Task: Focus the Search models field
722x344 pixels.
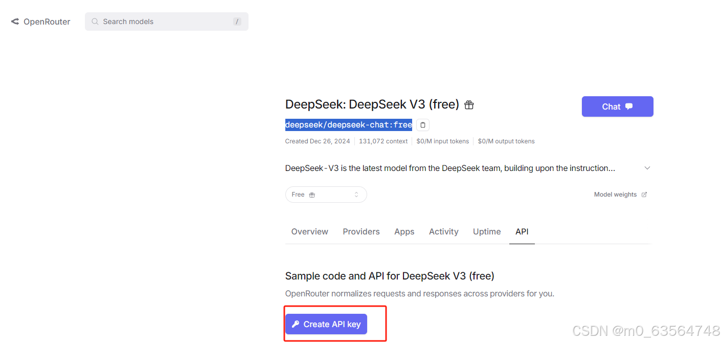Action: pyautogui.click(x=167, y=21)
